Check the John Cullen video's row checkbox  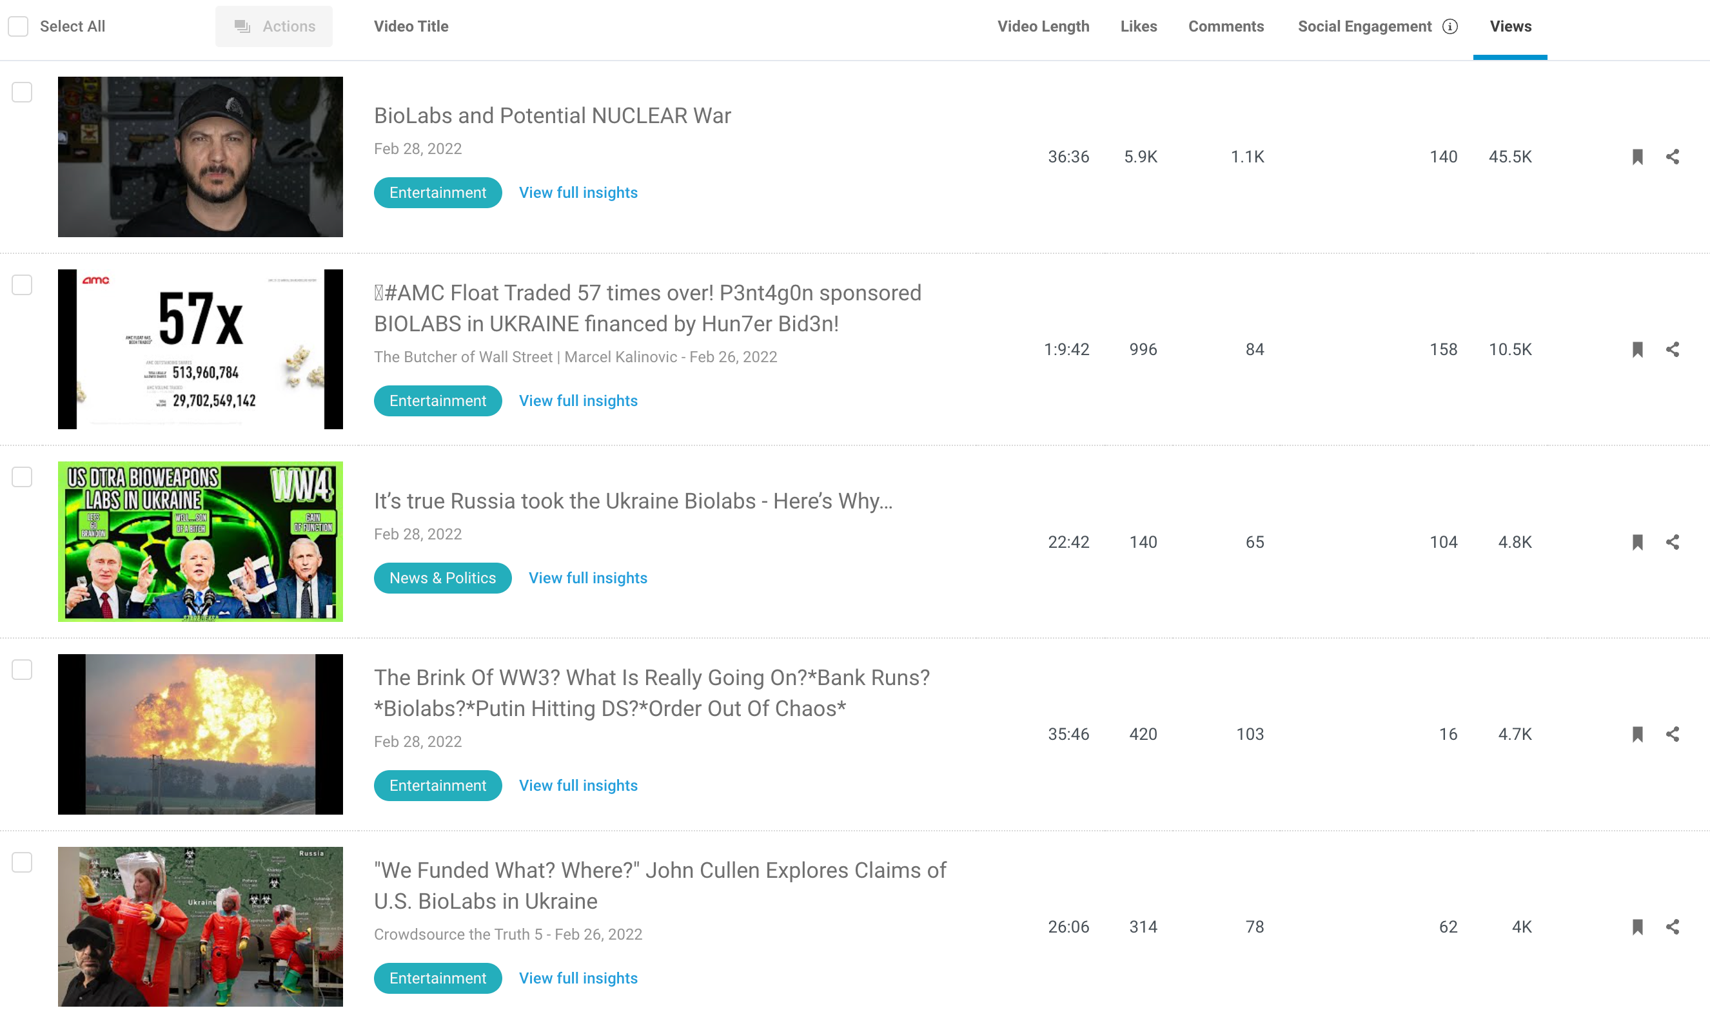click(x=22, y=863)
